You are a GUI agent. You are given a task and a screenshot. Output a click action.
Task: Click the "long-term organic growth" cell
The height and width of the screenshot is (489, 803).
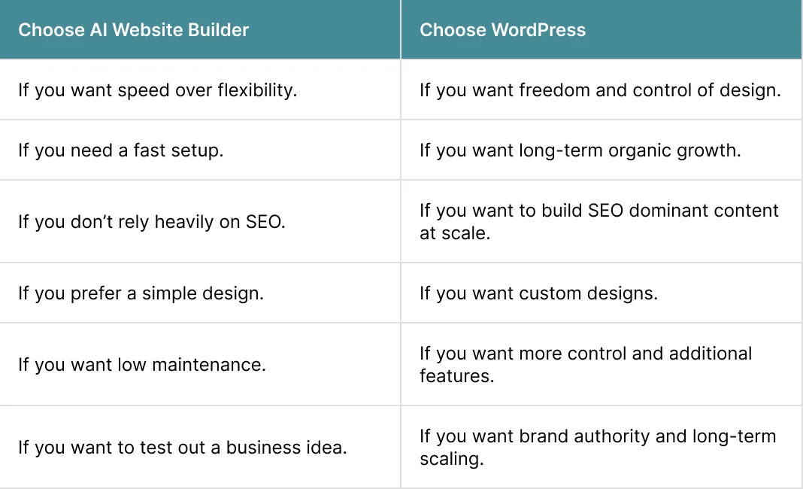[x=580, y=150]
